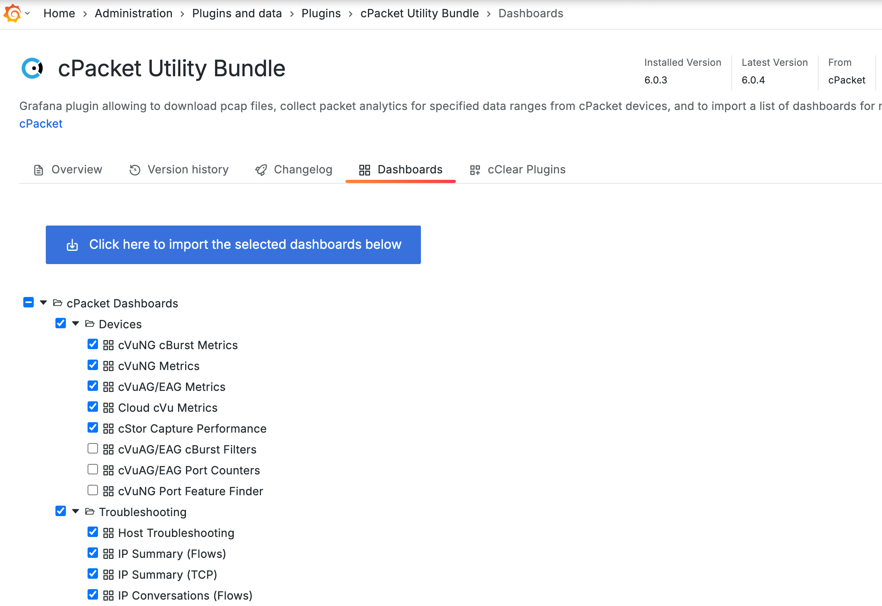Import the selected dashboards with the blue button
Screen dimensions: 882x606
[x=233, y=245]
